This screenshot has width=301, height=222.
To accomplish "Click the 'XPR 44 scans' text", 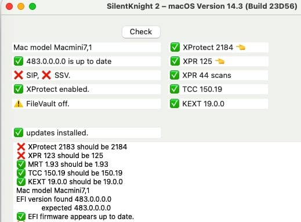I will point(207,75).
